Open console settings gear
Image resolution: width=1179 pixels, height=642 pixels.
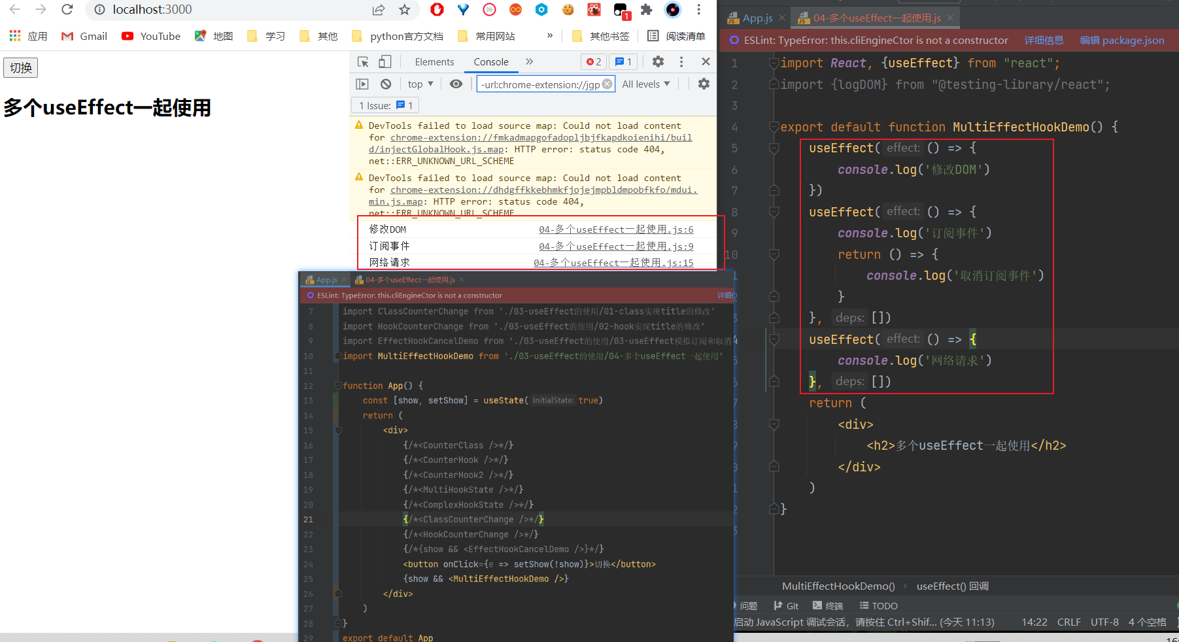pyautogui.click(x=704, y=84)
